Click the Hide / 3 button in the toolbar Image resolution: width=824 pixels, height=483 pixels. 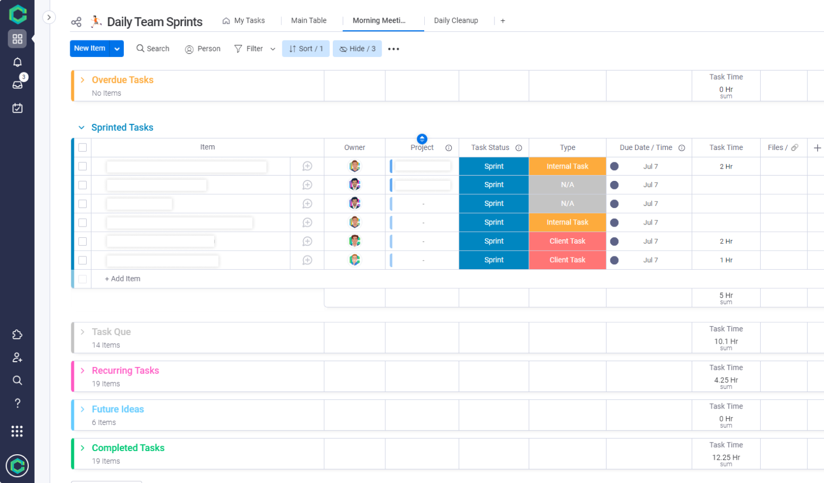coord(357,48)
